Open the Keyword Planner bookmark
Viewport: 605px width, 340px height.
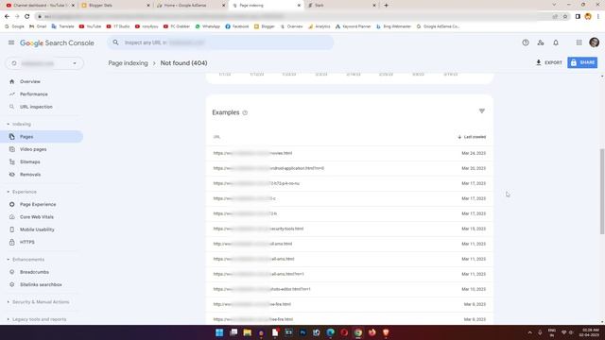pos(353,26)
